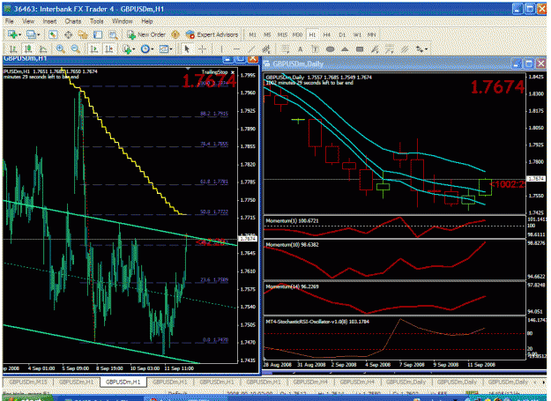
Task: Click the '23.6 1.7589' Fibonacci level label
Action: [x=214, y=280]
